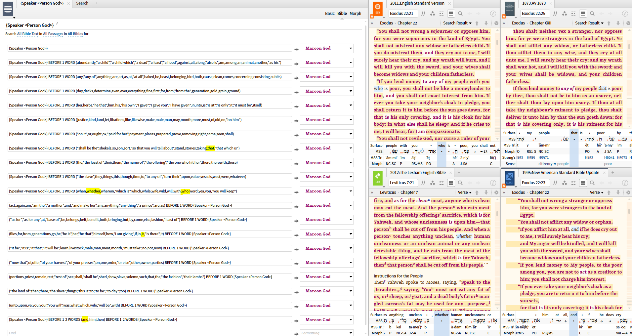
Task: Add new tab next to Search tab
Action: pyautogui.click(x=97, y=3)
